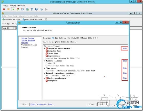Select the Product ID row

(x=51, y=63)
